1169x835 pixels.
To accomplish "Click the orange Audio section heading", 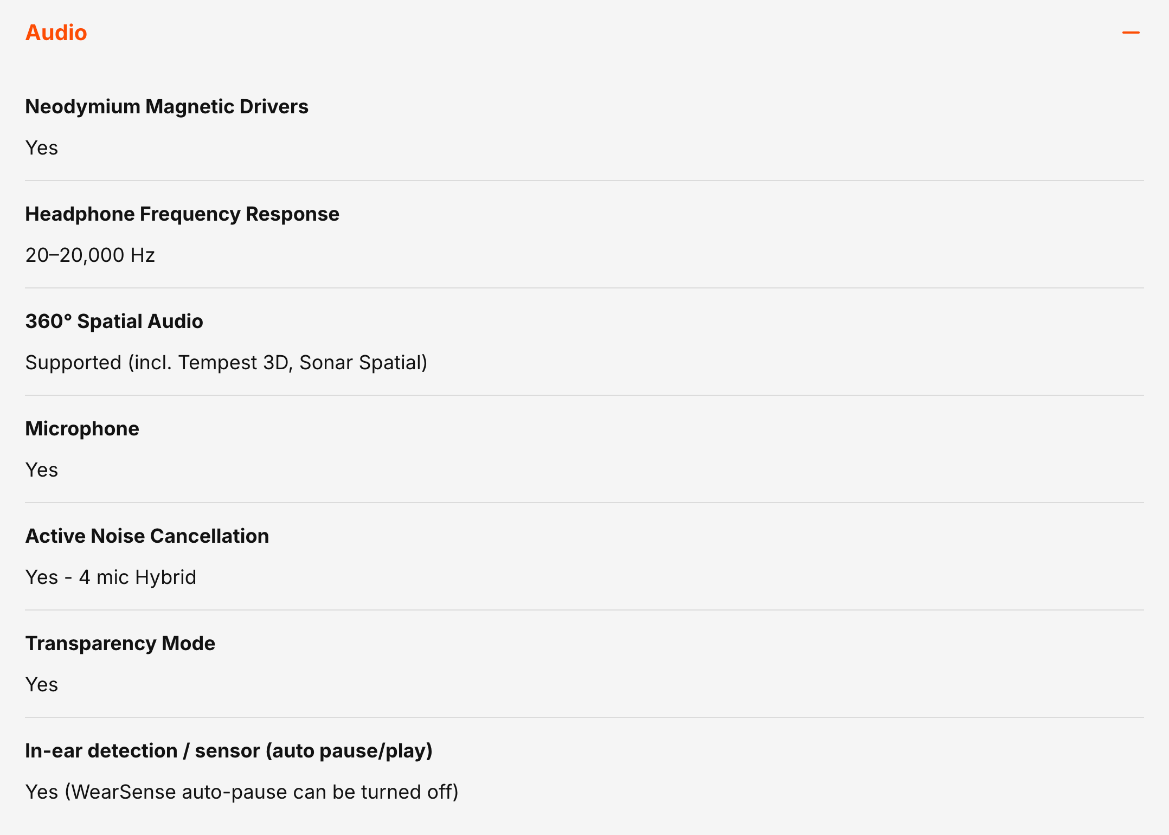I will coord(56,33).
